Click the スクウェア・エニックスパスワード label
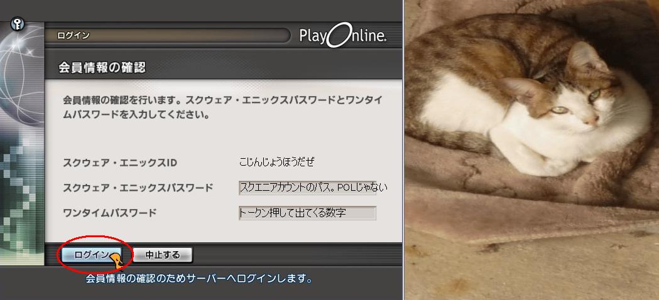 (x=138, y=188)
